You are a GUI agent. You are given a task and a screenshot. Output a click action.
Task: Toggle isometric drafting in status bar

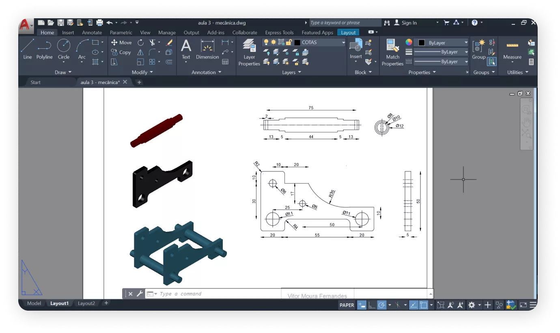coord(398,305)
